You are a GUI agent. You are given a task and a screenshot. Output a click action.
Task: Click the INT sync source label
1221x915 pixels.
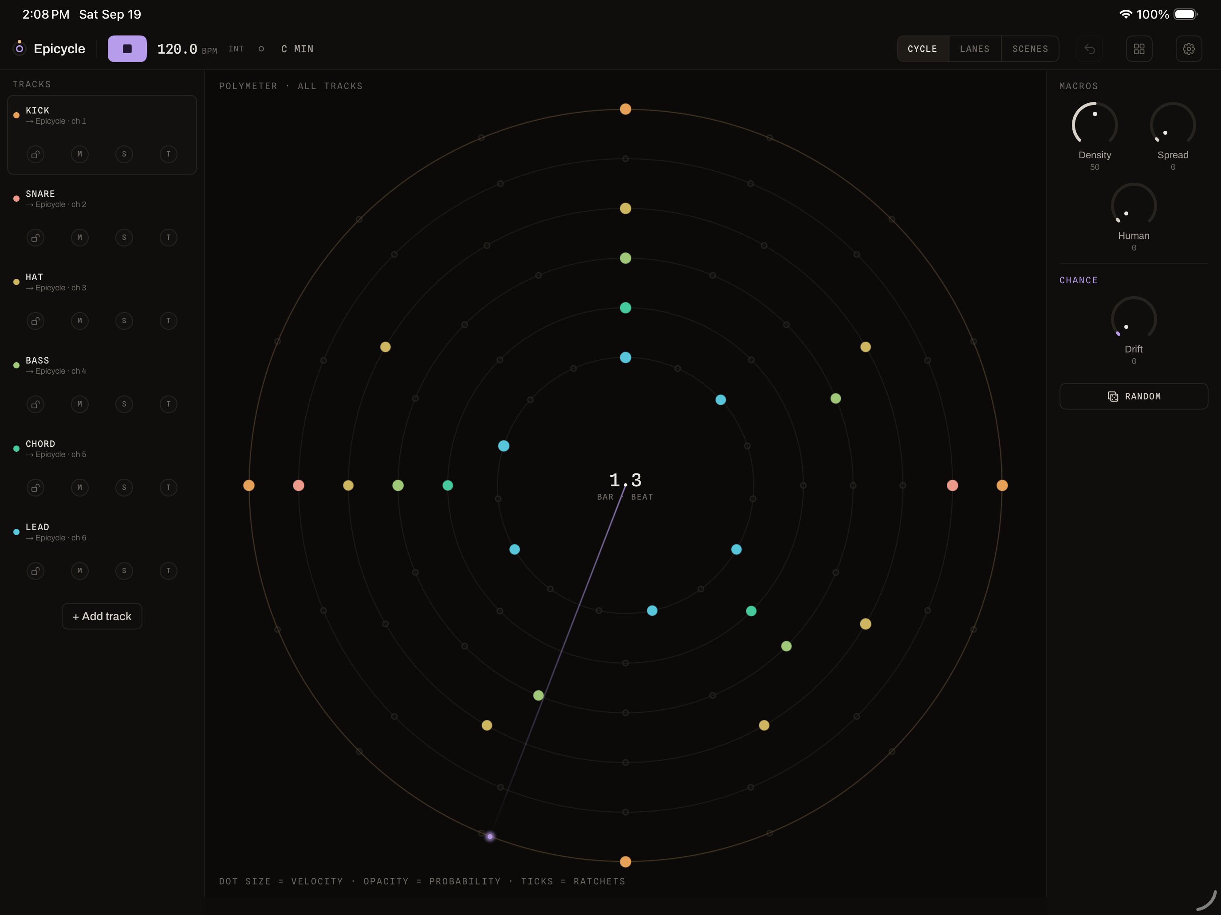(236, 49)
